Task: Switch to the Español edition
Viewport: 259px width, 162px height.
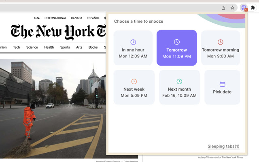Action: (x=93, y=18)
